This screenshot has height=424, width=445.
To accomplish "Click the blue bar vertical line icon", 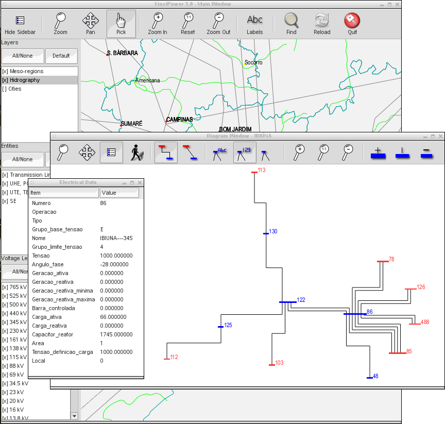I will coord(402,153).
